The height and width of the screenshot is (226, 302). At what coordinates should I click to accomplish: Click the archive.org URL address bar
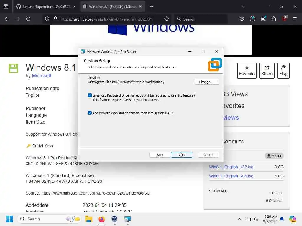pos(106,19)
